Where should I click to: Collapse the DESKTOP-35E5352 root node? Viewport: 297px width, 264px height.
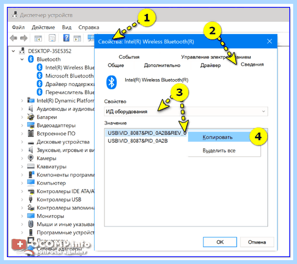click(x=13, y=51)
